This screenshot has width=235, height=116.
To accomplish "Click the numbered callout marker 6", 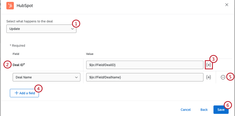I will [x=228, y=105].
